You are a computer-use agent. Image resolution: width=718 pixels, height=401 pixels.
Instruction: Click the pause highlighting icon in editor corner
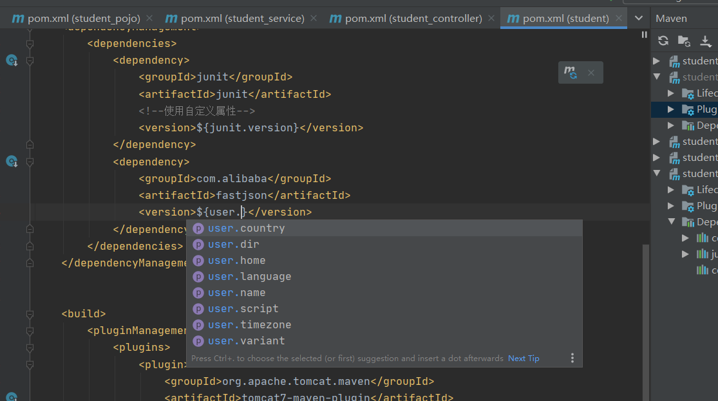[645, 35]
